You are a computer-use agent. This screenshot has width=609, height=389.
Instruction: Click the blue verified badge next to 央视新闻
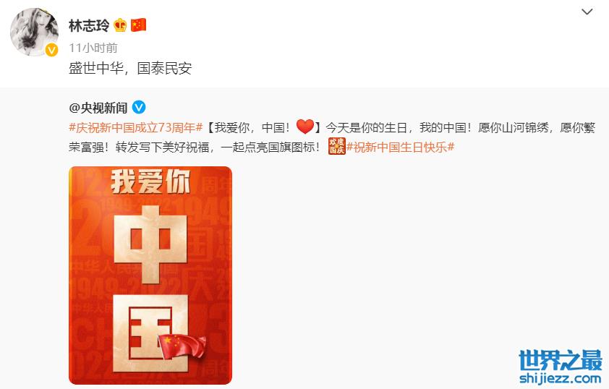[x=139, y=107]
